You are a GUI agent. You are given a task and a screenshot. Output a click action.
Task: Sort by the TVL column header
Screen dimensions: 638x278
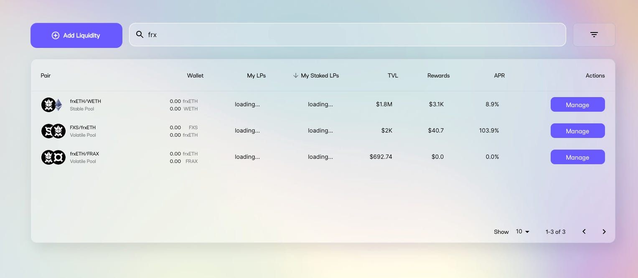[392, 75]
